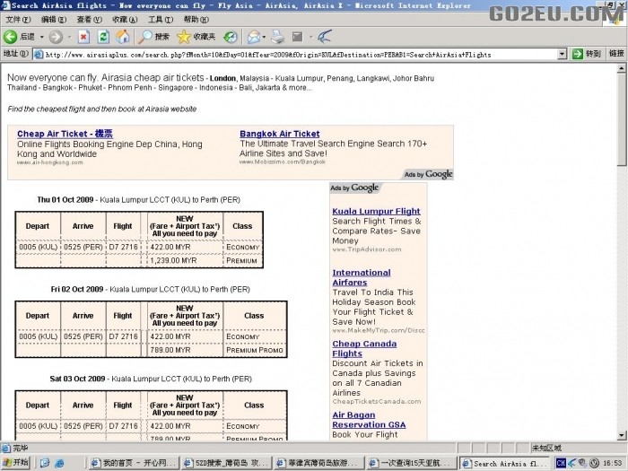Go to the Home page icon
This screenshot has height=471, width=628.
point(123,37)
